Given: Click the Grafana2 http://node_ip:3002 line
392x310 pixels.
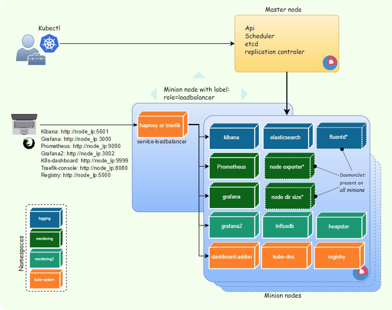Looking at the screenshot, I should click(78, 153).
